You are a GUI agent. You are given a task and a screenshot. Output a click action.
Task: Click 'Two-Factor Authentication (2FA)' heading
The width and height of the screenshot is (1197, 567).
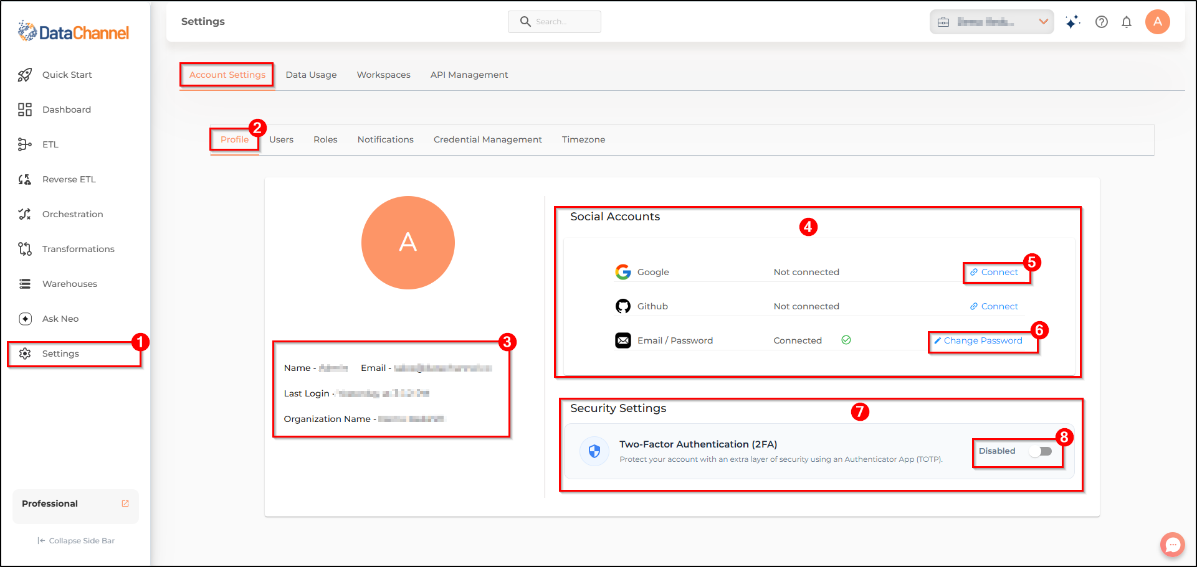pos(698,444)
